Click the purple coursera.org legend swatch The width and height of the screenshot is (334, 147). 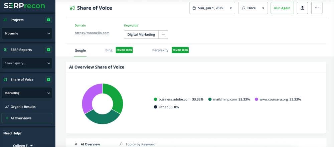(257, 99)
